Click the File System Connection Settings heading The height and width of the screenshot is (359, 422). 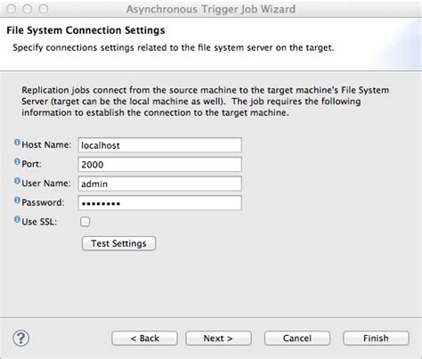click(x=85, y=30)
